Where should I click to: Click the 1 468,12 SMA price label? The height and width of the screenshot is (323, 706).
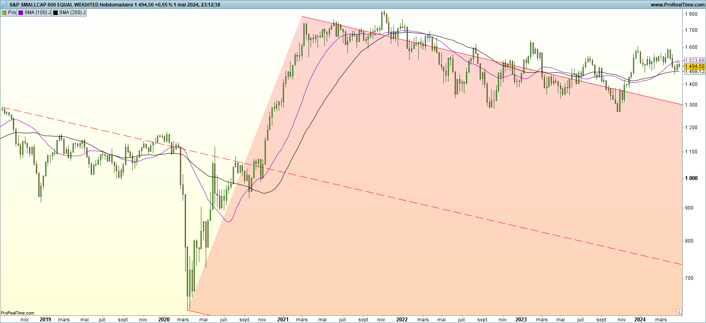click(x=695, y=71)
